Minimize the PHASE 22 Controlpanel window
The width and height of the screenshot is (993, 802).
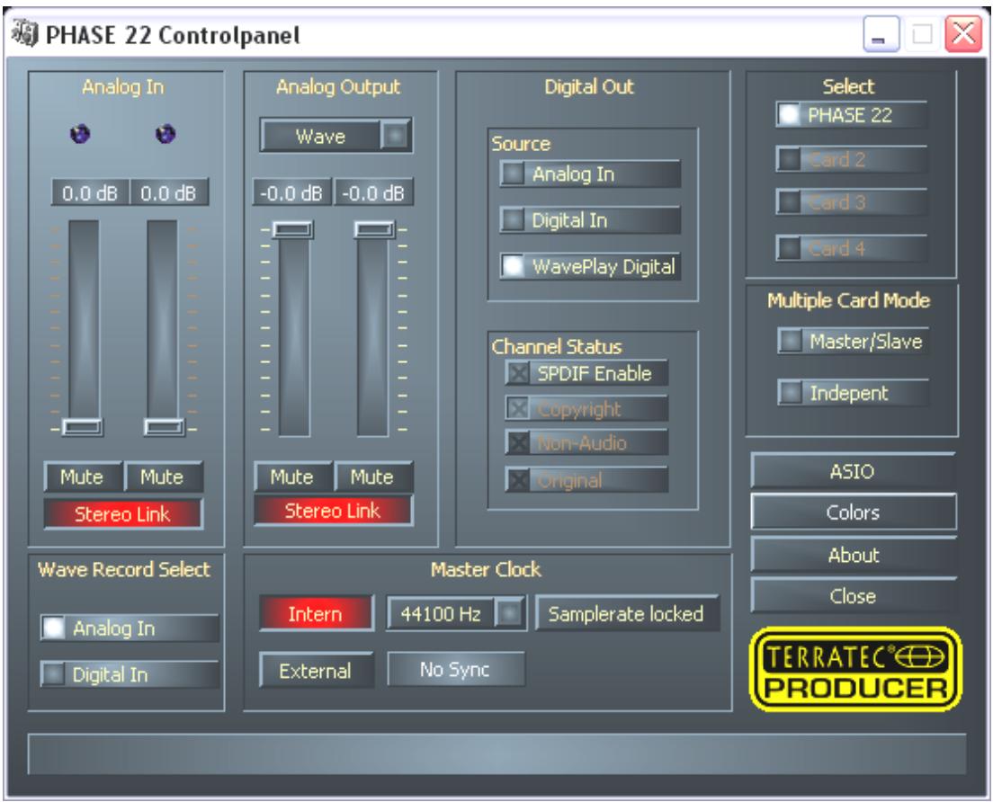point(881,34)
